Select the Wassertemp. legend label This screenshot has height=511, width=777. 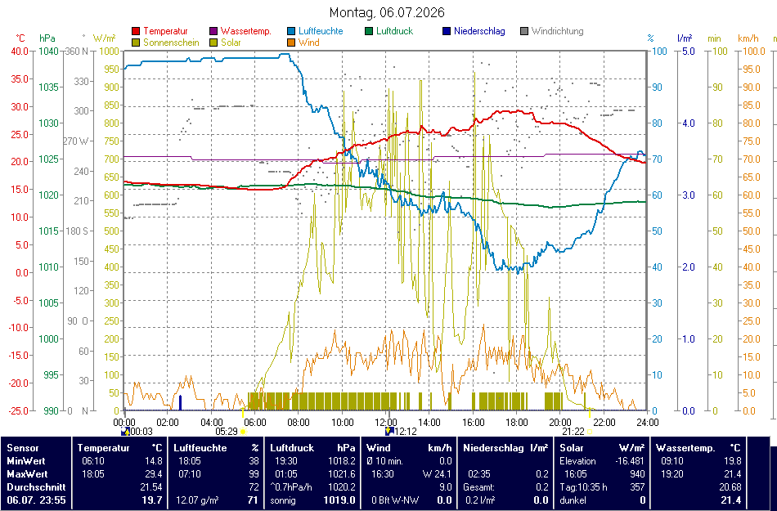(246, 31)
